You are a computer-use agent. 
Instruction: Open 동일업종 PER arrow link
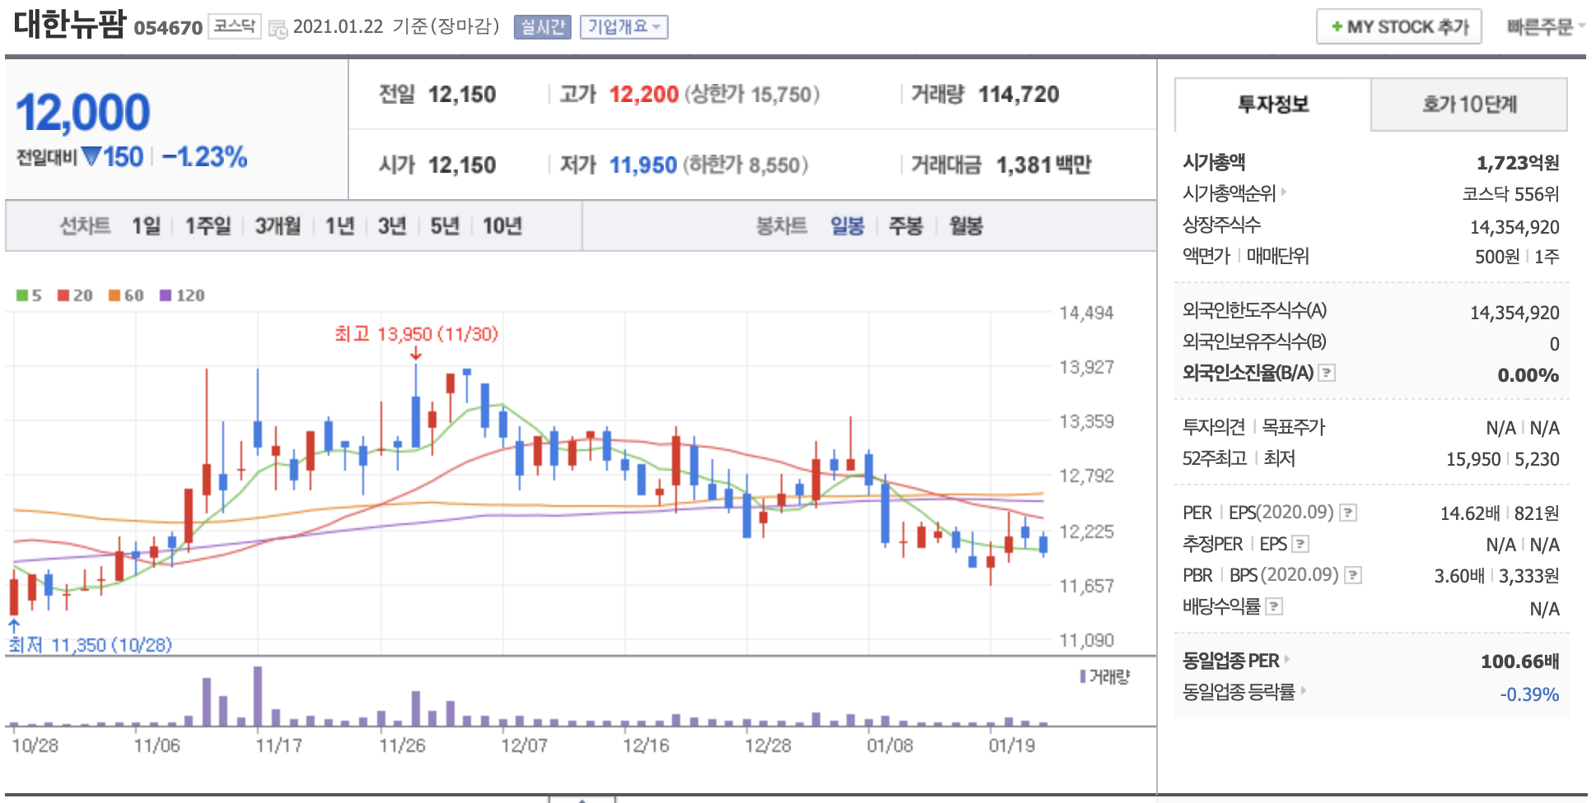1287,659
